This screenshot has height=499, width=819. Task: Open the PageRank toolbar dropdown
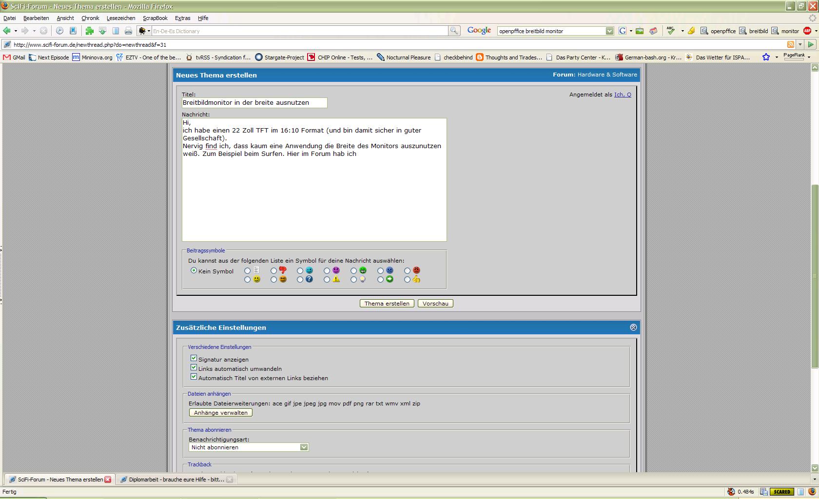(809, 57)
